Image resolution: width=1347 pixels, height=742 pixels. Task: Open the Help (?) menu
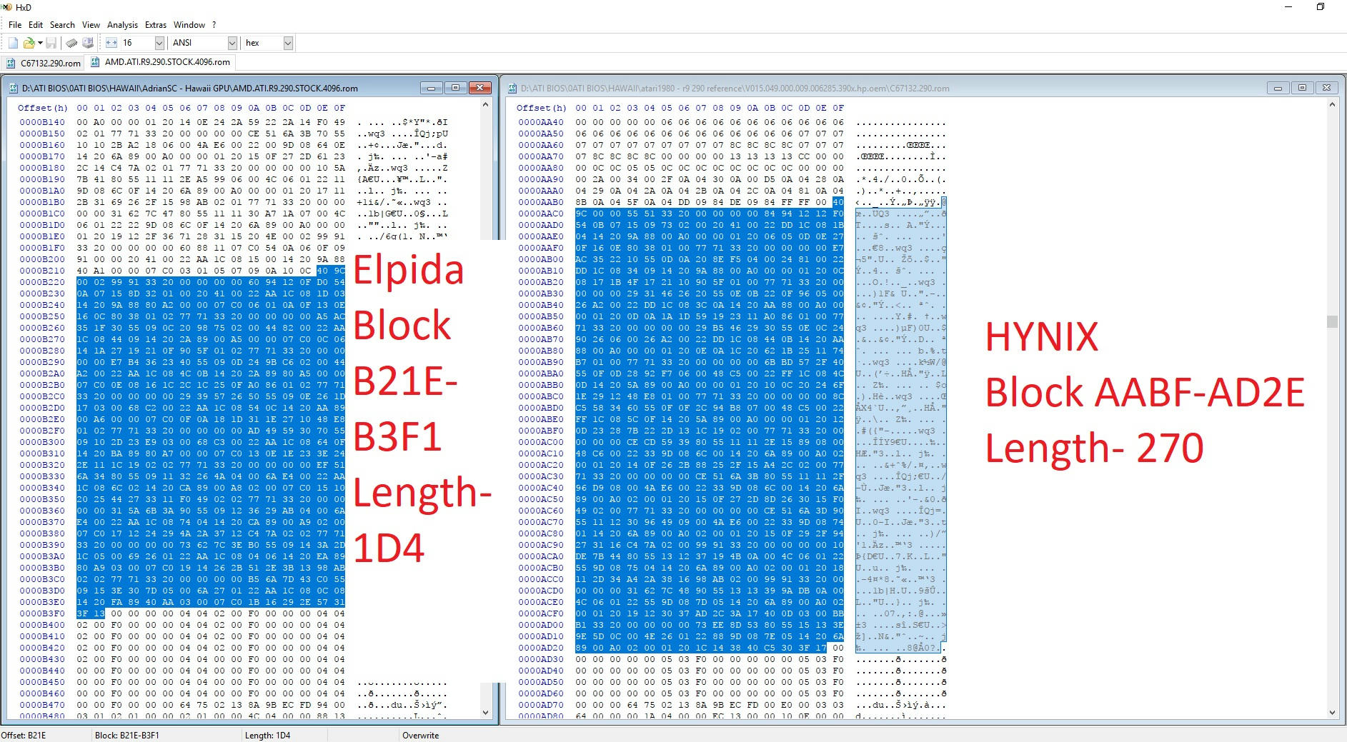point(213,24)
